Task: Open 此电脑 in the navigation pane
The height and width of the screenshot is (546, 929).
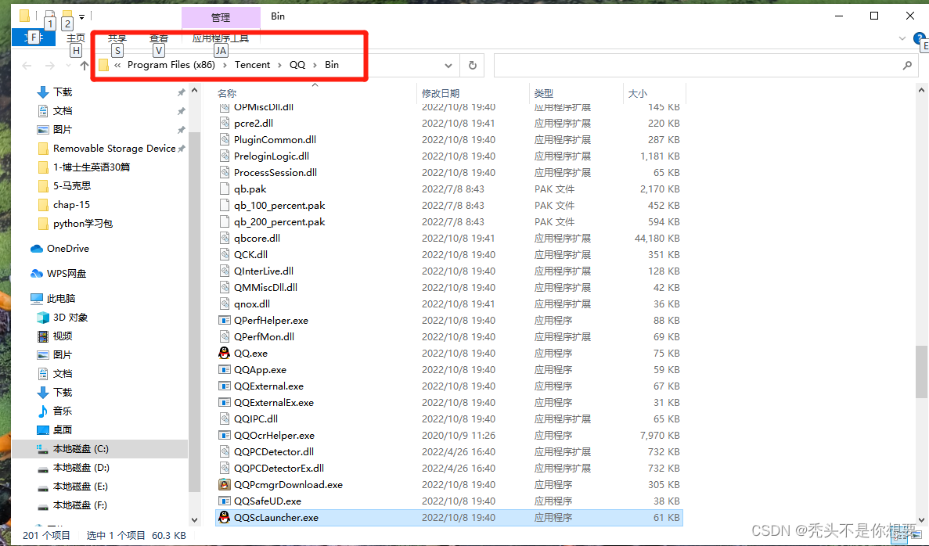Action: pos(61,298)
